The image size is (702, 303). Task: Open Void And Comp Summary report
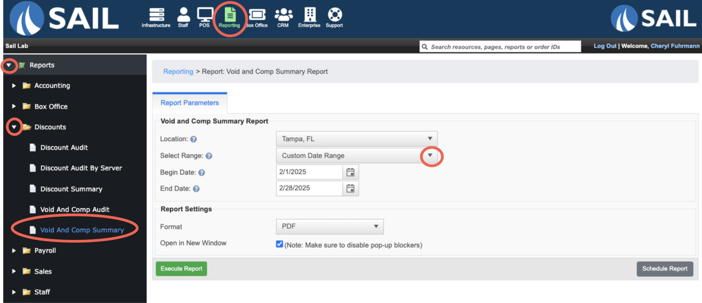82,230
